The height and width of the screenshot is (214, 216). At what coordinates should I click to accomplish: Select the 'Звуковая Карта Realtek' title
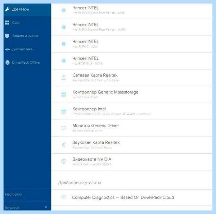(96, 142)
